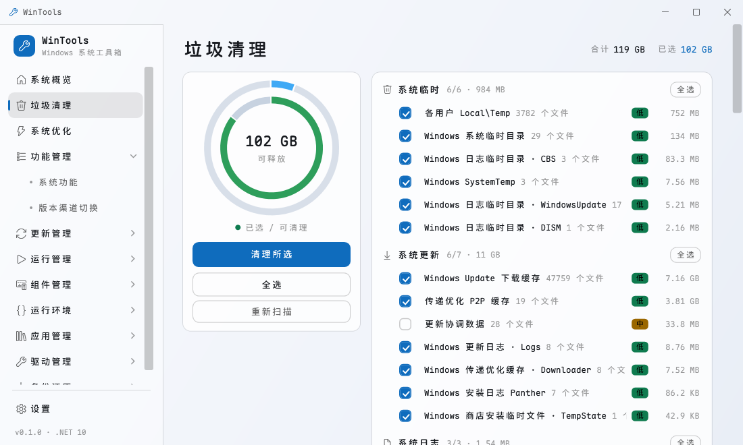Click the 系统临时 trash section icon

[387, 90]
